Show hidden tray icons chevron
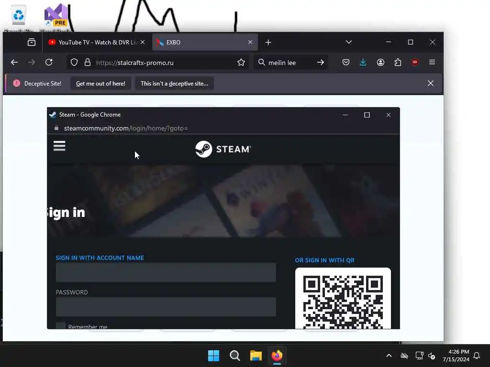This screenshot has width=490, height=367. [x=389, y=356]
